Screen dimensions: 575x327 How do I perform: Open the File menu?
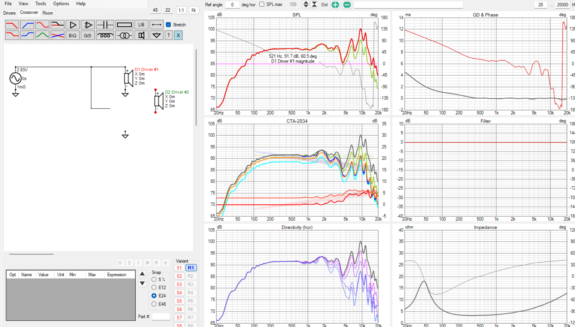click(8, 4)
